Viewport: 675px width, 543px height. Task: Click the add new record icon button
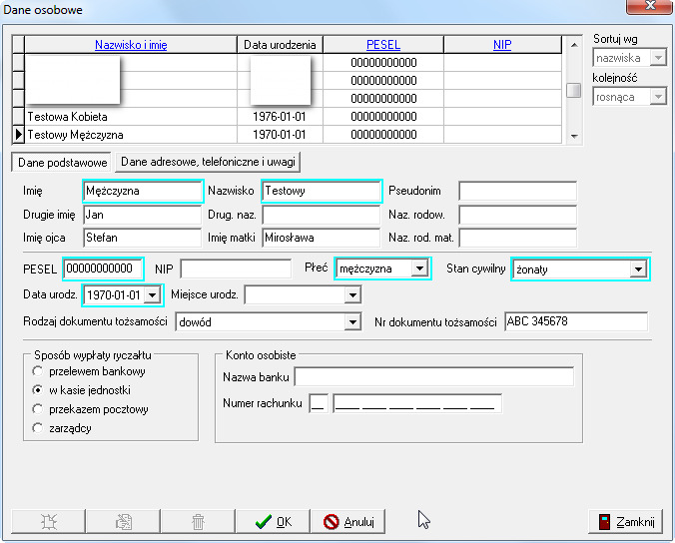point(48,521)
